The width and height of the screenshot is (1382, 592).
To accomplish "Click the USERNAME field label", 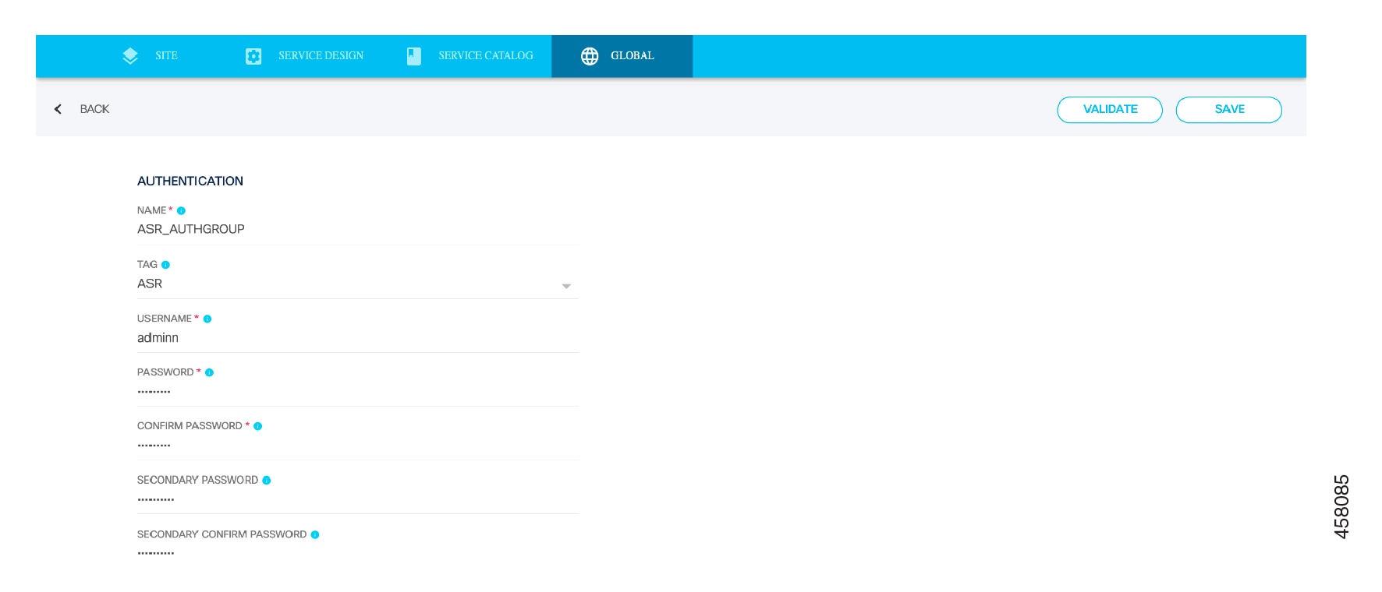I will click(165, 319).
